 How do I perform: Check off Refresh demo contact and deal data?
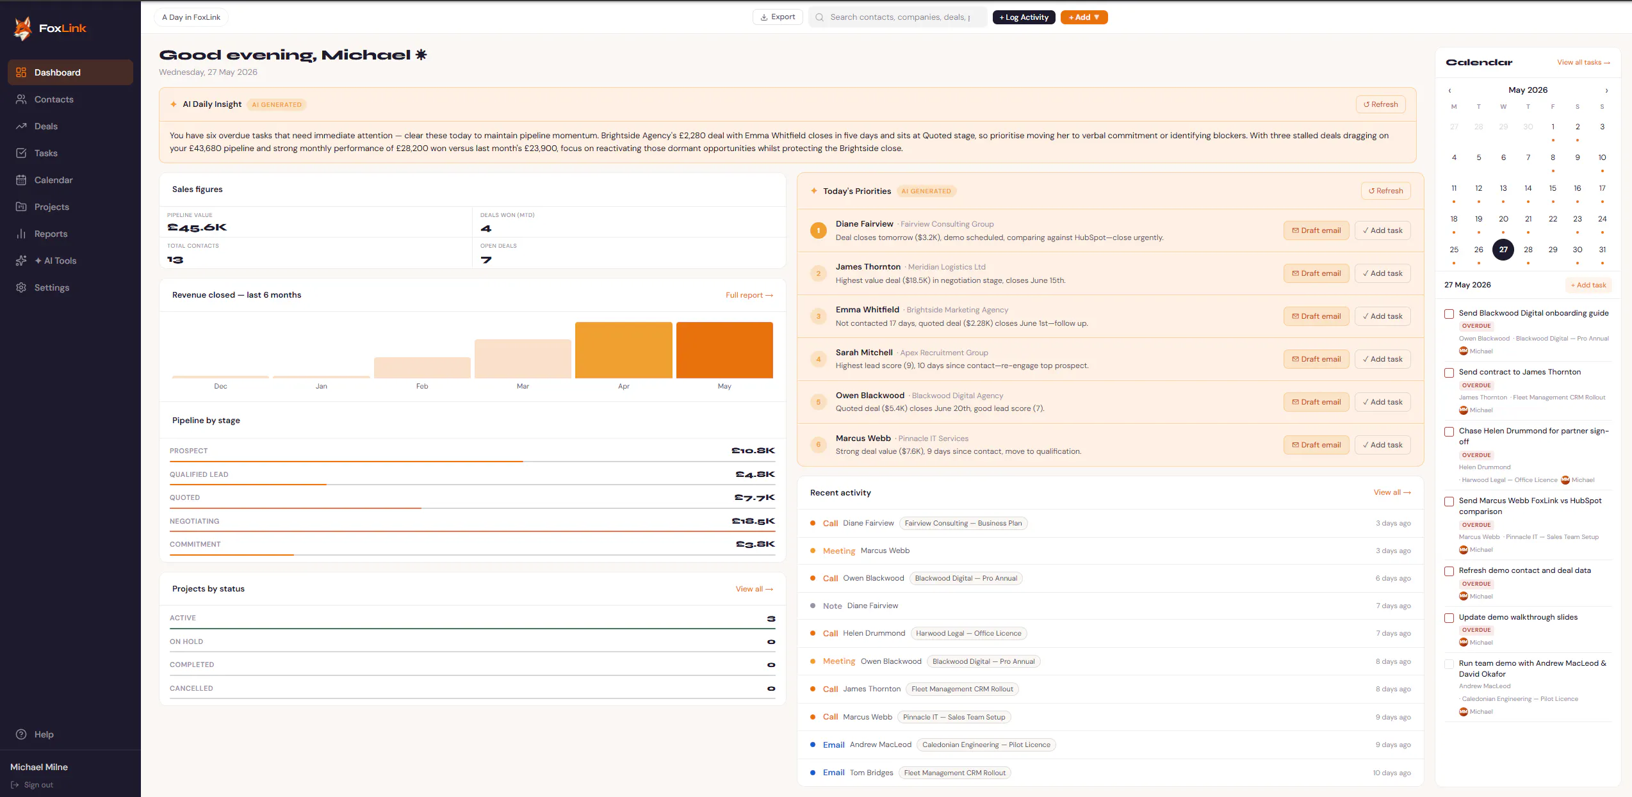click(x=1449, y=571)
